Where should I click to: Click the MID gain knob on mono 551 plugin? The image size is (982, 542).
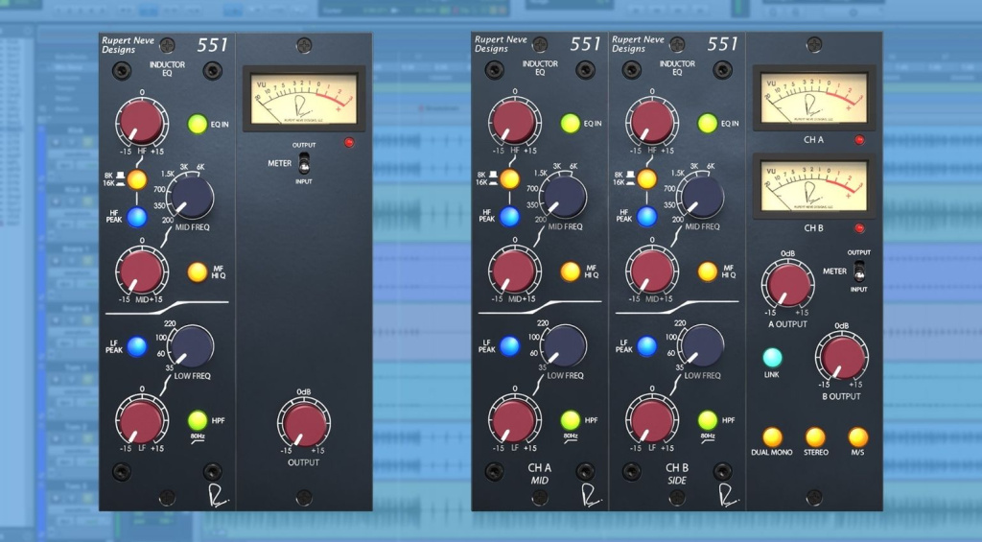pos(142,271)
